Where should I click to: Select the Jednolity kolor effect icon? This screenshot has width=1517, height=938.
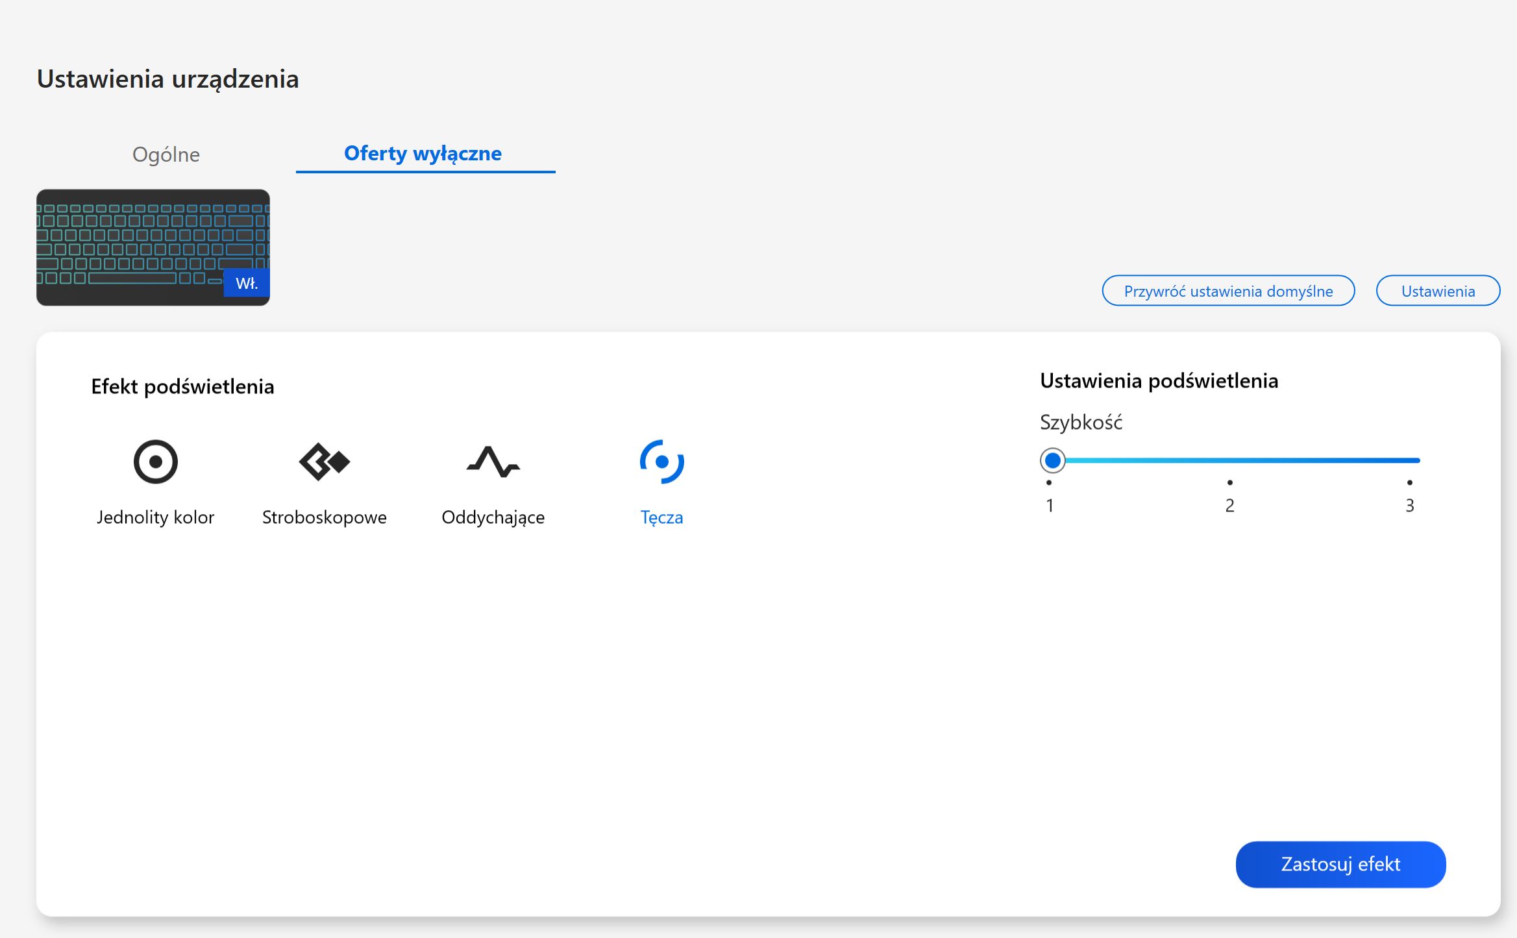coord(155,462)
